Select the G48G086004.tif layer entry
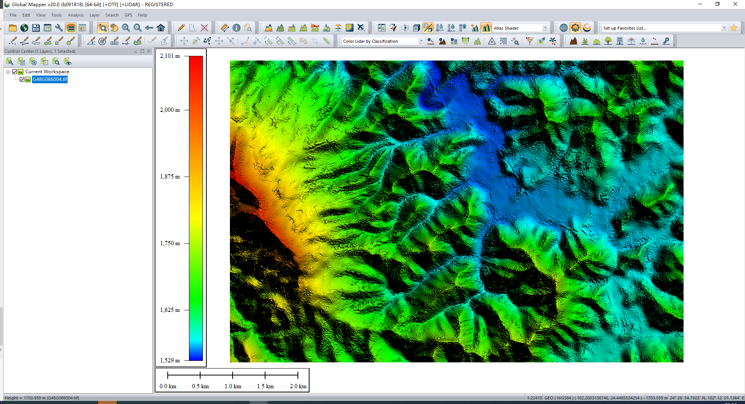The width and height of the screenshot is (745, 404). pos(50,79)
